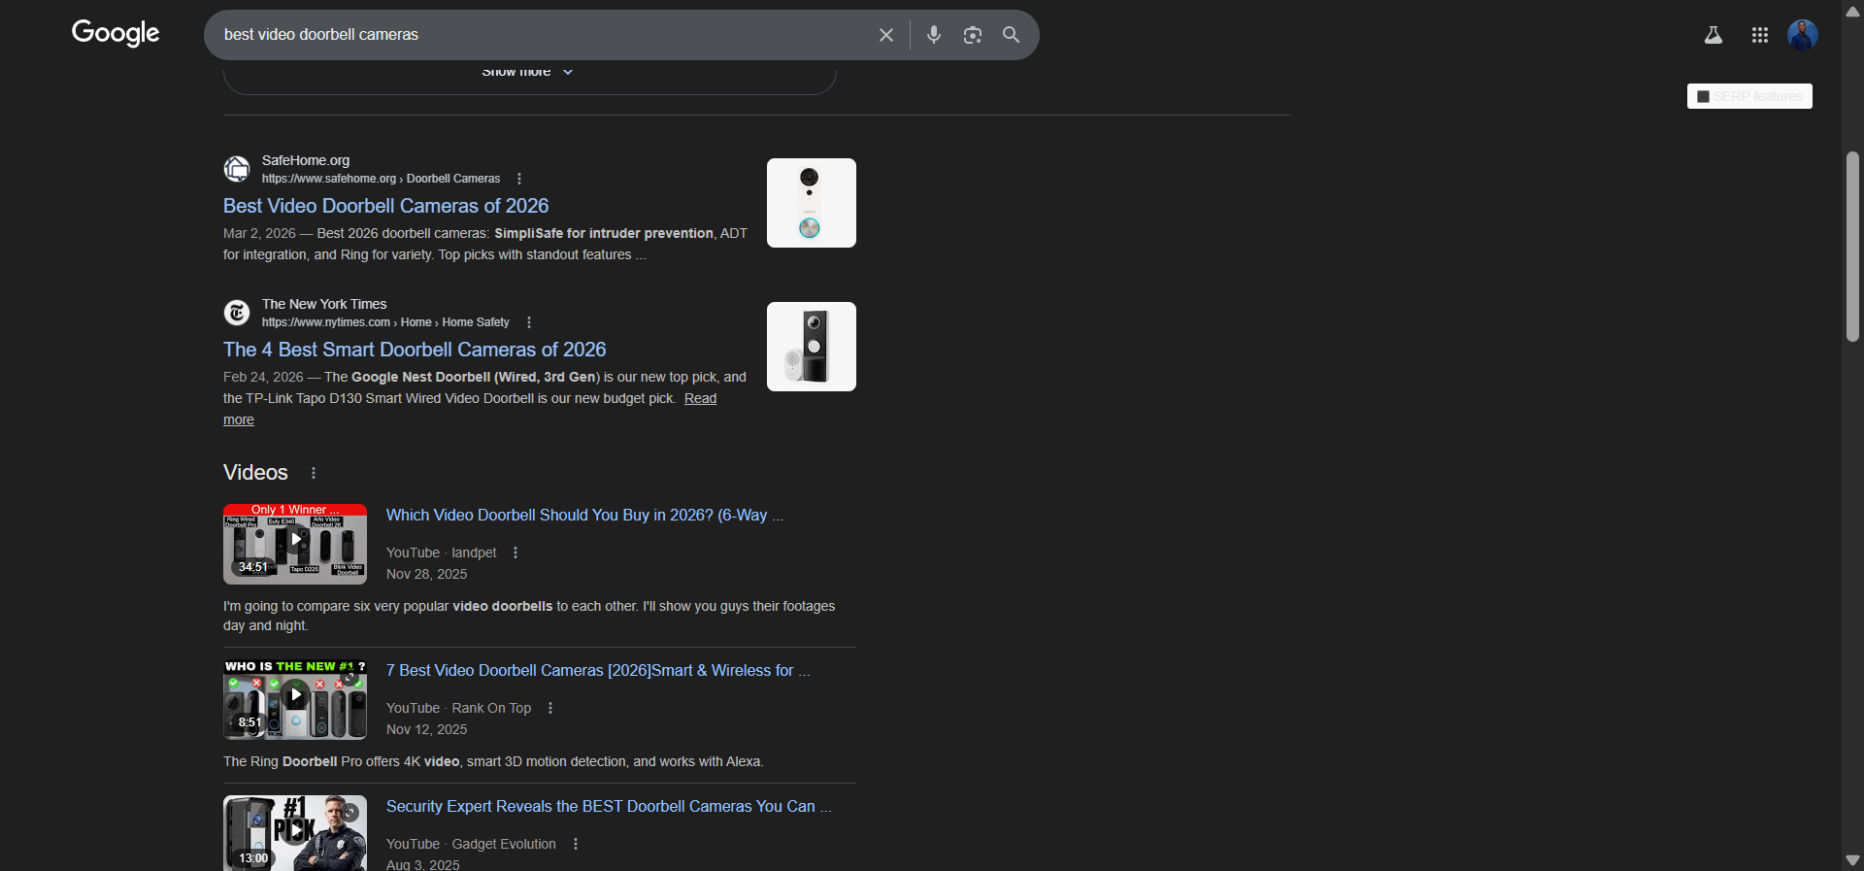Follow the Read more link in NYT snippet
Screen dimensions: 1864x871
coord(700,399)
